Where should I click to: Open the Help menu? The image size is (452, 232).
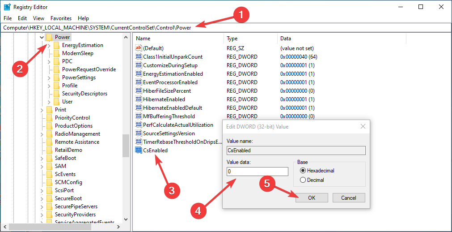83,18
